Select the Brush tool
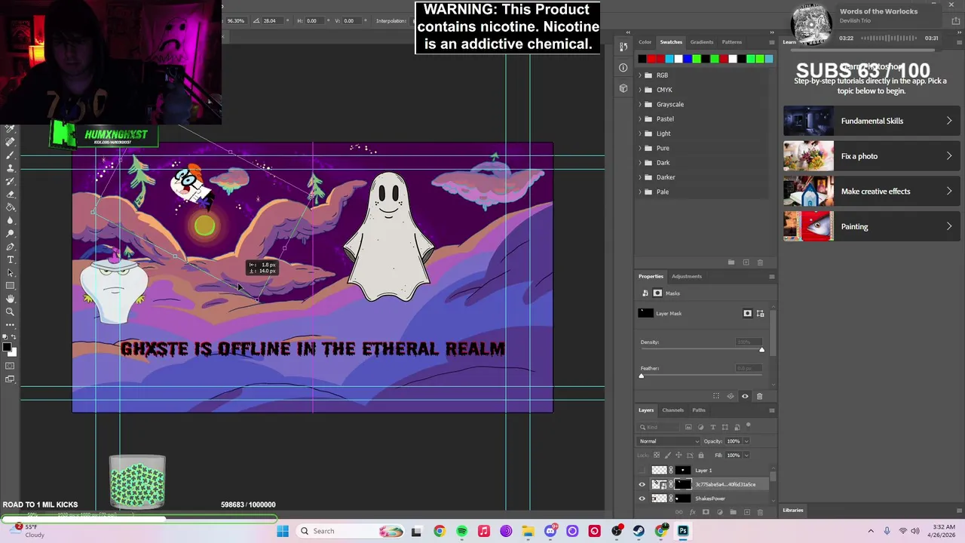The width and height of the screenshot is (965, 543). [11, 155]
